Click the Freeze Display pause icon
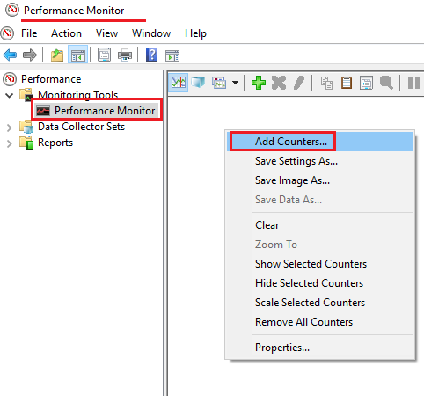 [413, 83]
